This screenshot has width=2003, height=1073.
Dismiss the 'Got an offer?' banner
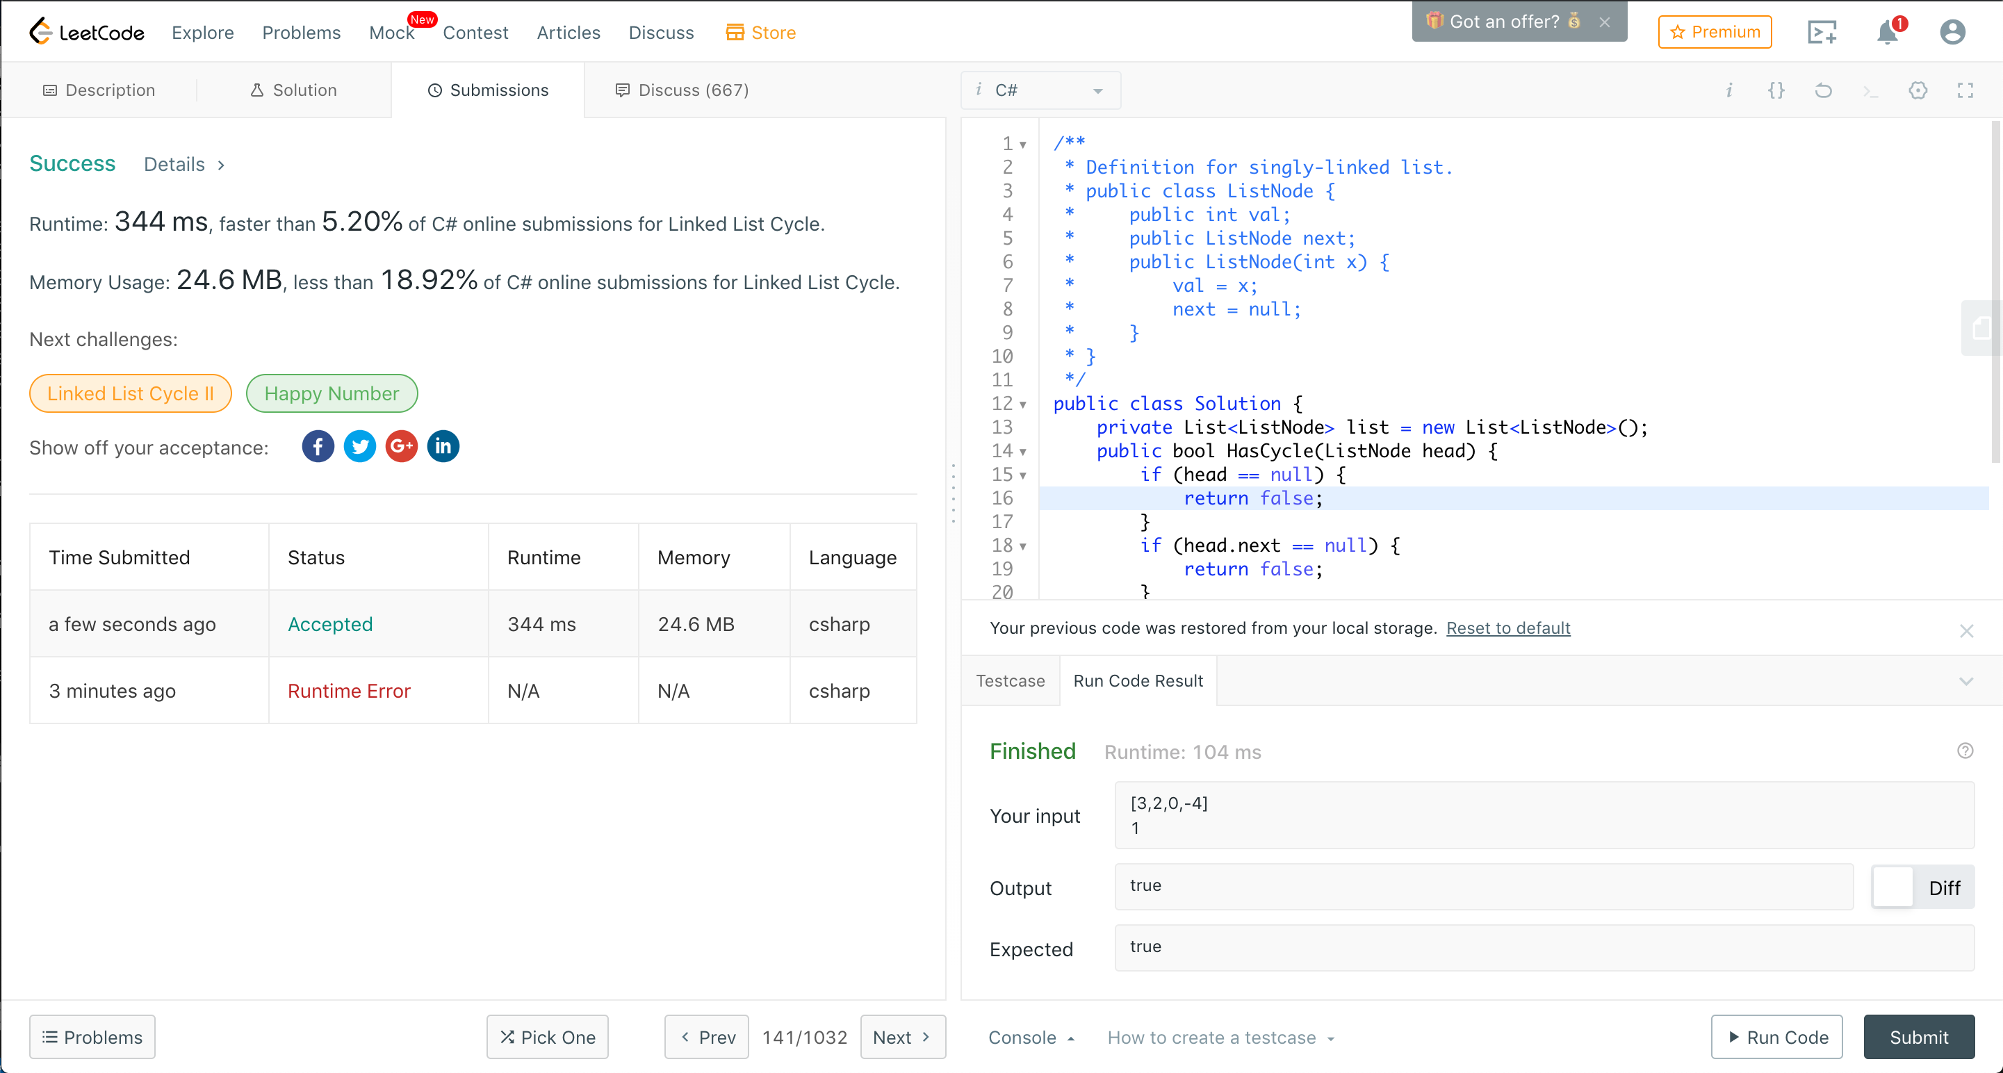[1604, 22]
